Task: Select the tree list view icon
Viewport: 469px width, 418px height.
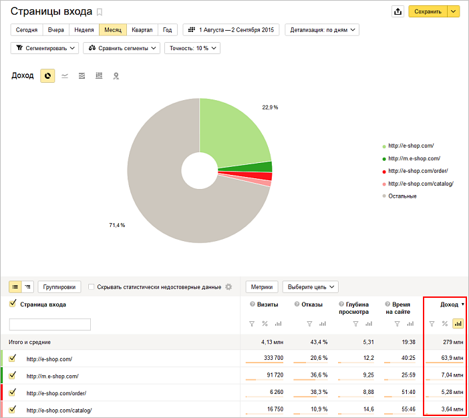Action: (27, 287)
